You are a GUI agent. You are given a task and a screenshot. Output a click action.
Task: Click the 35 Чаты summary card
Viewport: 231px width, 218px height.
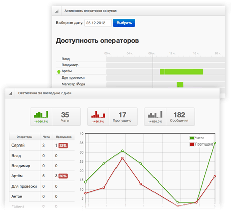pyautogui.click(x=55, y=117)
